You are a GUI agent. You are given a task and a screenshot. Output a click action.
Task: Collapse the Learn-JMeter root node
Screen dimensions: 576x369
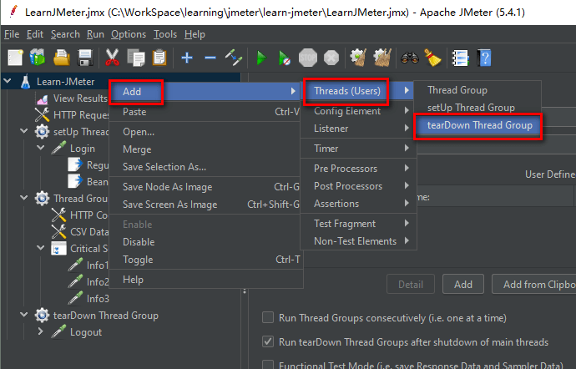(x=8, y=80)
